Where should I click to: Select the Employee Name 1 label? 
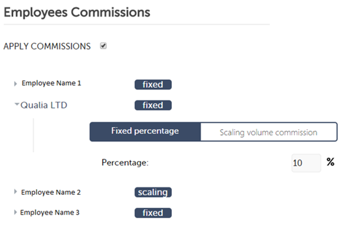51,83
